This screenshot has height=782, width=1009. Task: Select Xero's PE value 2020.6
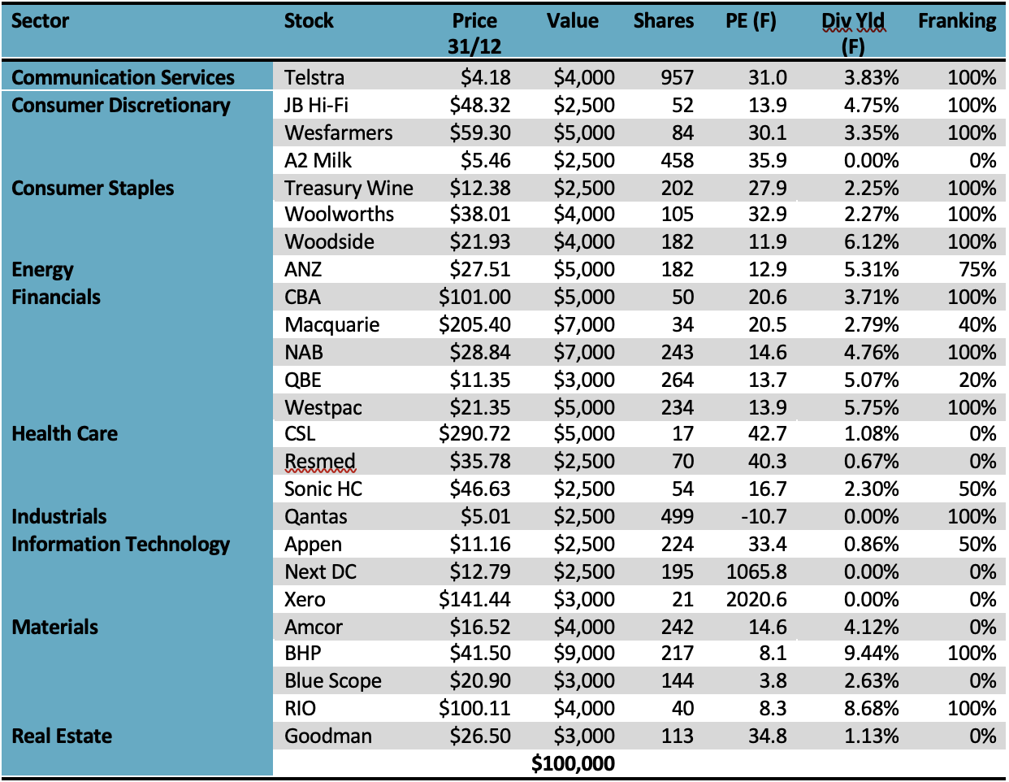coord(756,600)
